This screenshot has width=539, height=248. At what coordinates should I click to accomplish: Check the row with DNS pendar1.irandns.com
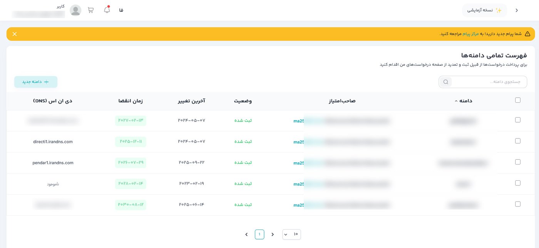tap(517, 162)
